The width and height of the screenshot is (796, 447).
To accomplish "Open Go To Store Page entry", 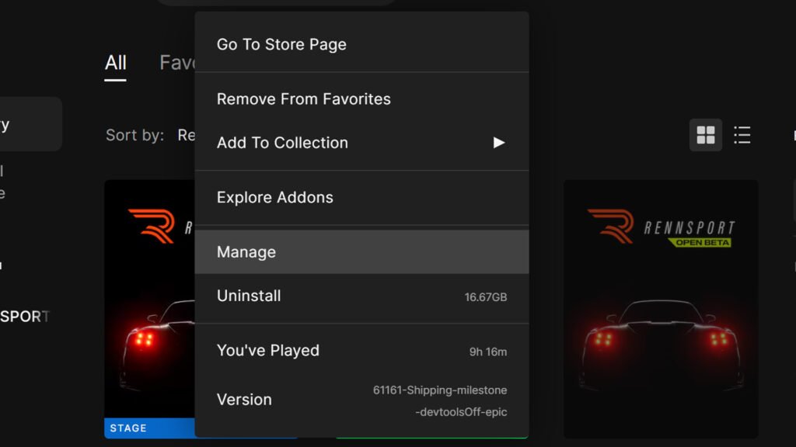I will [x=361, y=44].
